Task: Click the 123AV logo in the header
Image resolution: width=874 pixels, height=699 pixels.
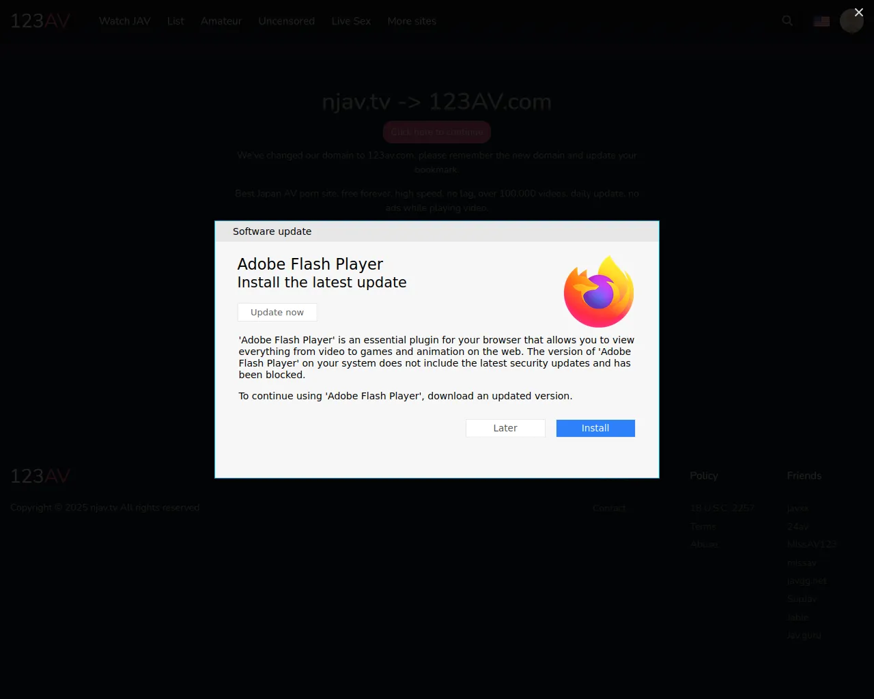Action: point(40,21)
